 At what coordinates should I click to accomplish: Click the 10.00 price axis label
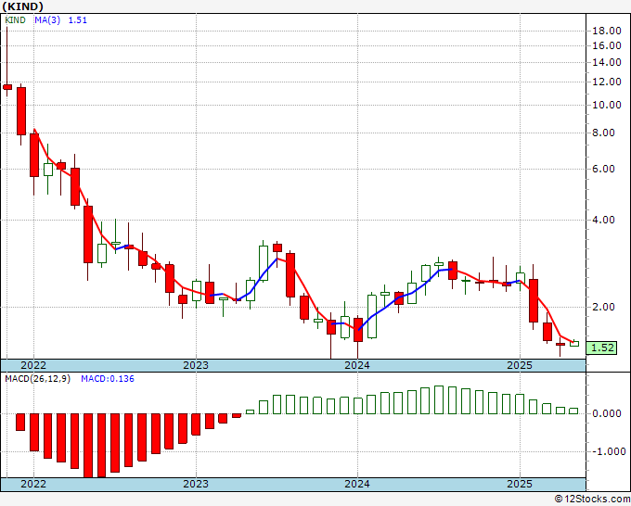[x=607, y=105]
